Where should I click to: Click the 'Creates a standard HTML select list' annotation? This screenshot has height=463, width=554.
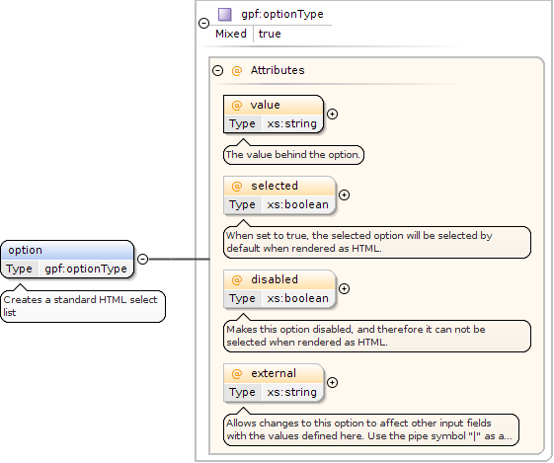83,306
